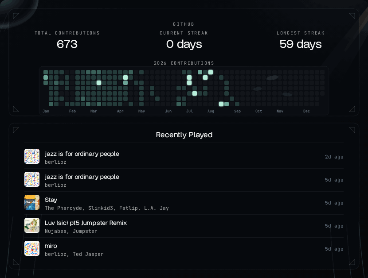Select the Feb month label on heatmap
368x278 pixels.
[73, 111]
